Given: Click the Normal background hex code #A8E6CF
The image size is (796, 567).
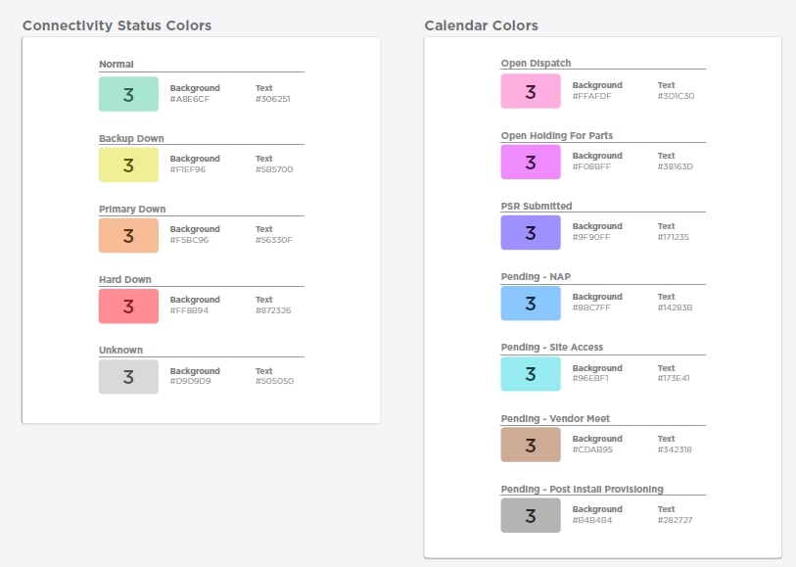Looking at the screenshot, I should click(189, 99).
